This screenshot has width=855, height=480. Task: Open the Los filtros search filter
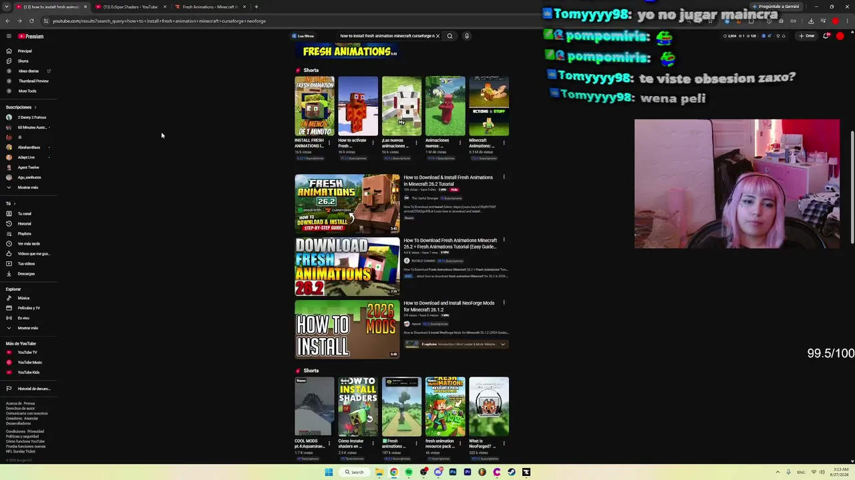click(303, 36)
